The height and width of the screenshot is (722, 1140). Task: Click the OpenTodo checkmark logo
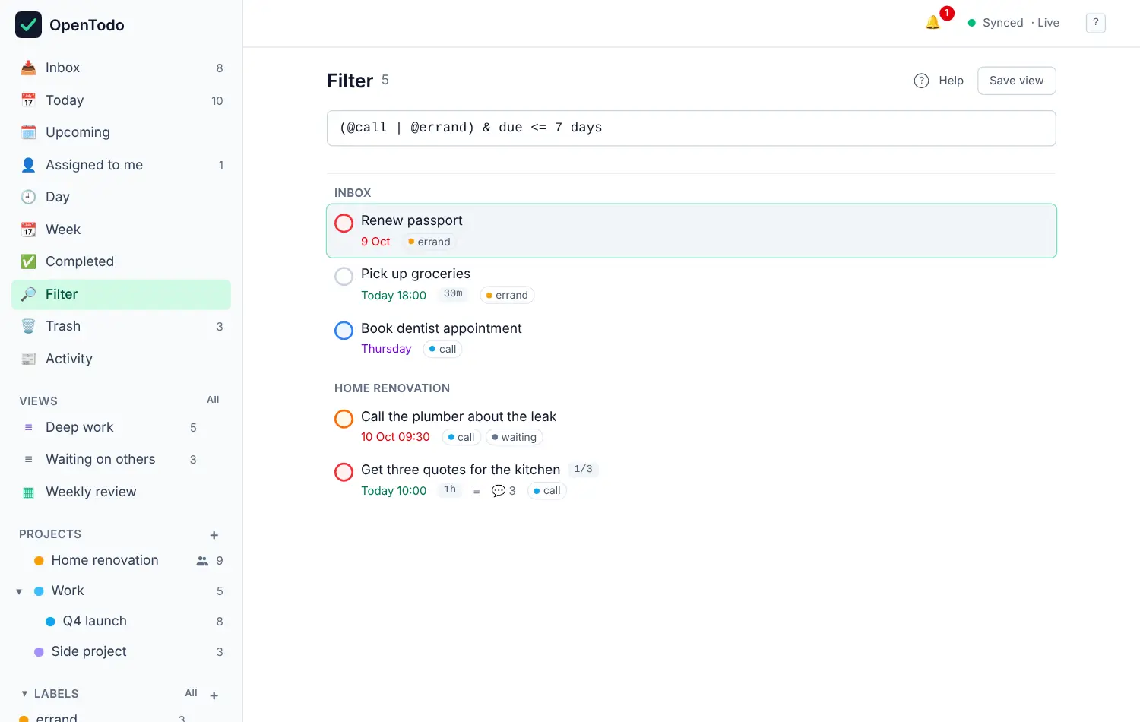point(29,25)
